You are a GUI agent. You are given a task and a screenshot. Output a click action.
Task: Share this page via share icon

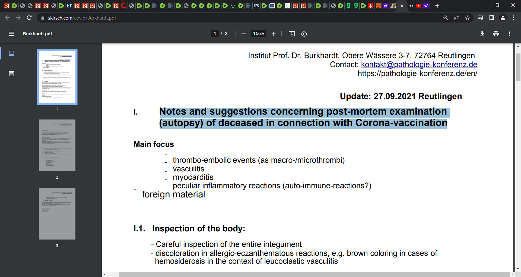pyautogui.click(x=456, y=18)
